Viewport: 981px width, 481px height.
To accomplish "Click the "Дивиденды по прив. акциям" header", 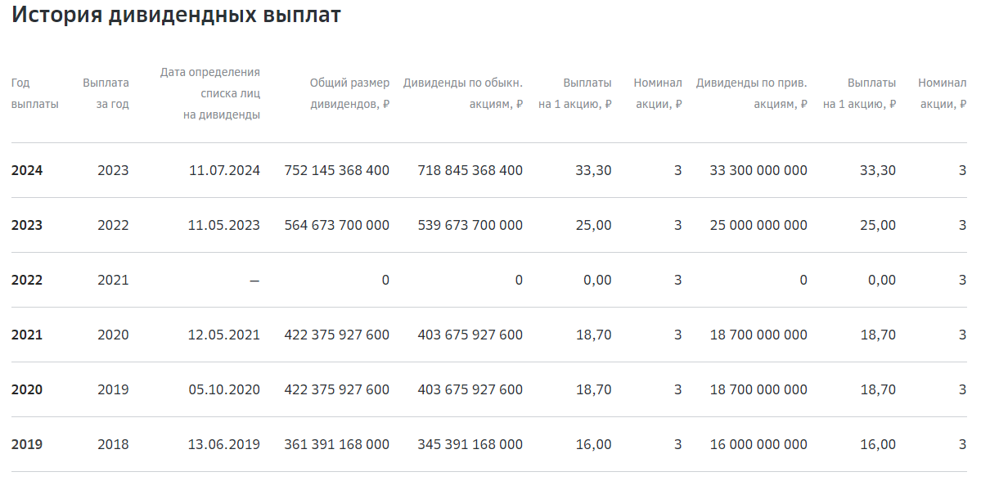I will [x=751, y=93].
